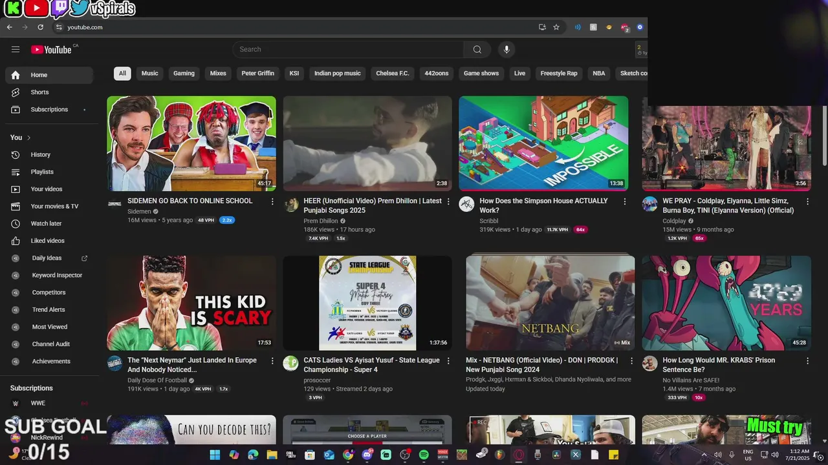This screenshot has height=465, width=828.
Task: Open Your movies & TV in the sidebar
Action: [x=49, y=207]
